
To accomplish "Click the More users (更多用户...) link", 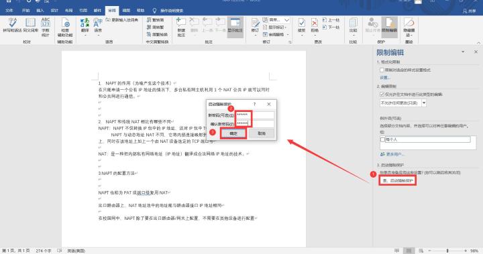I will tap(392, 154).
